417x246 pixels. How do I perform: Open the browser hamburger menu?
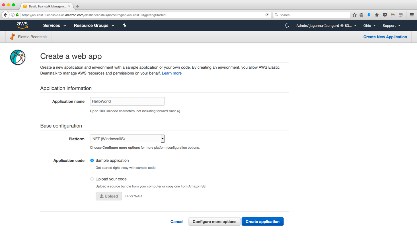click(412, 15)
